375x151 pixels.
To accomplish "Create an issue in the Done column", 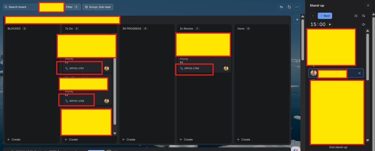I will [244, 139].
